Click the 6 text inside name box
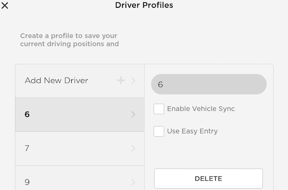 click(x=160, y=85)
